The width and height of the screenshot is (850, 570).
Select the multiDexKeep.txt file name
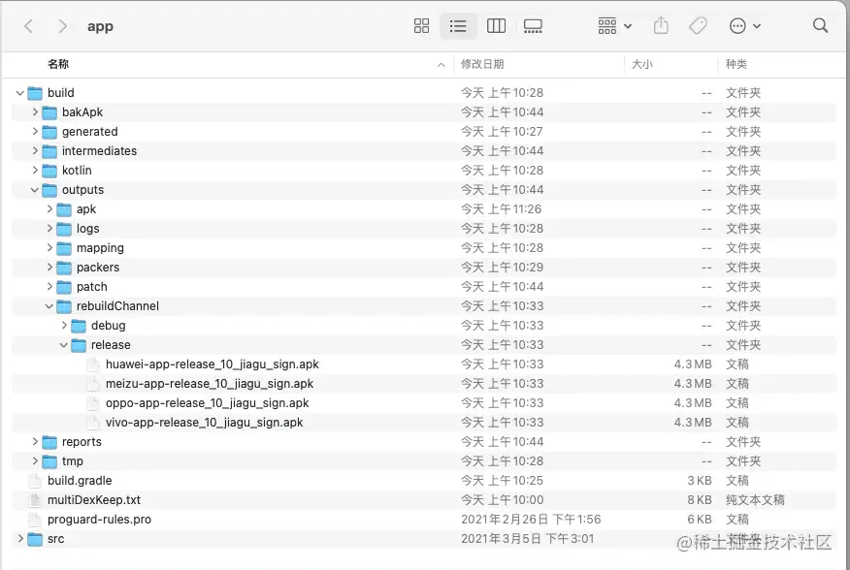[94, 500]
